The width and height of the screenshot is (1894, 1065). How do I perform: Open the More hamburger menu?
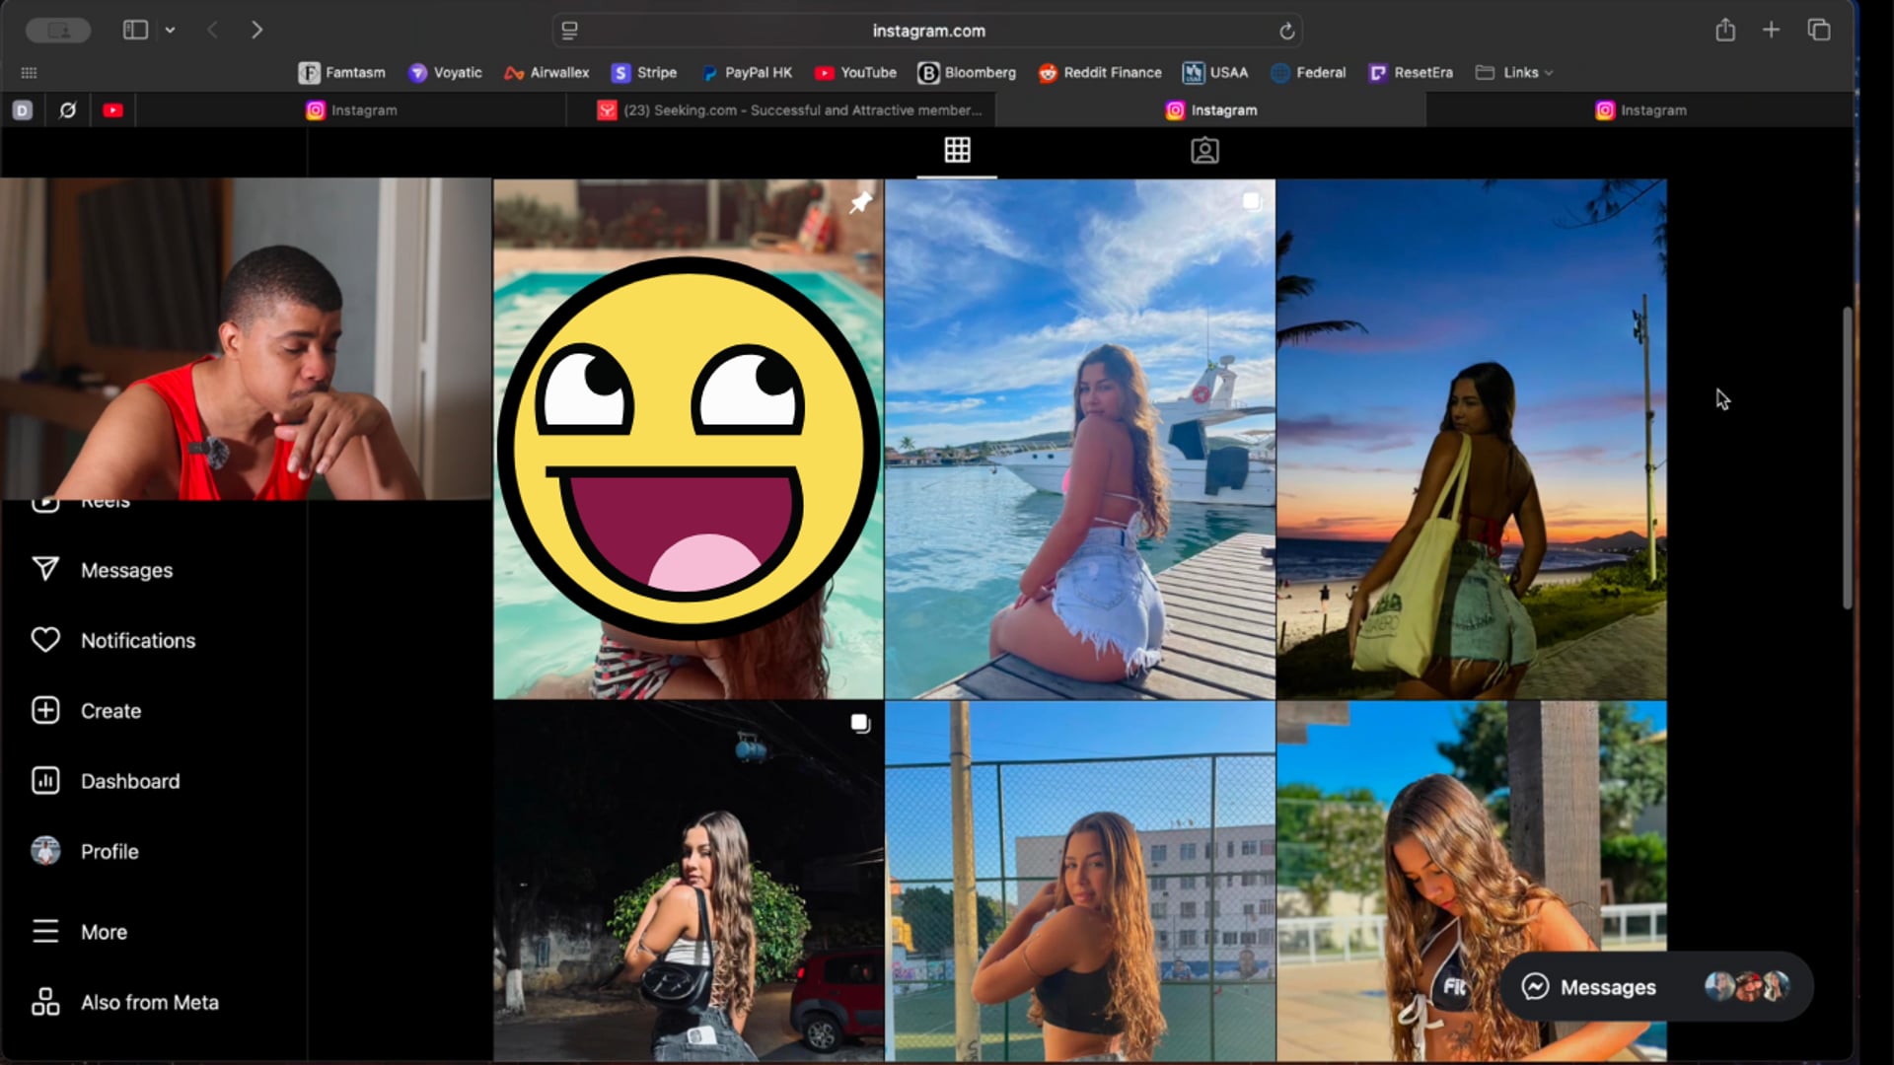tap(45, 931)
